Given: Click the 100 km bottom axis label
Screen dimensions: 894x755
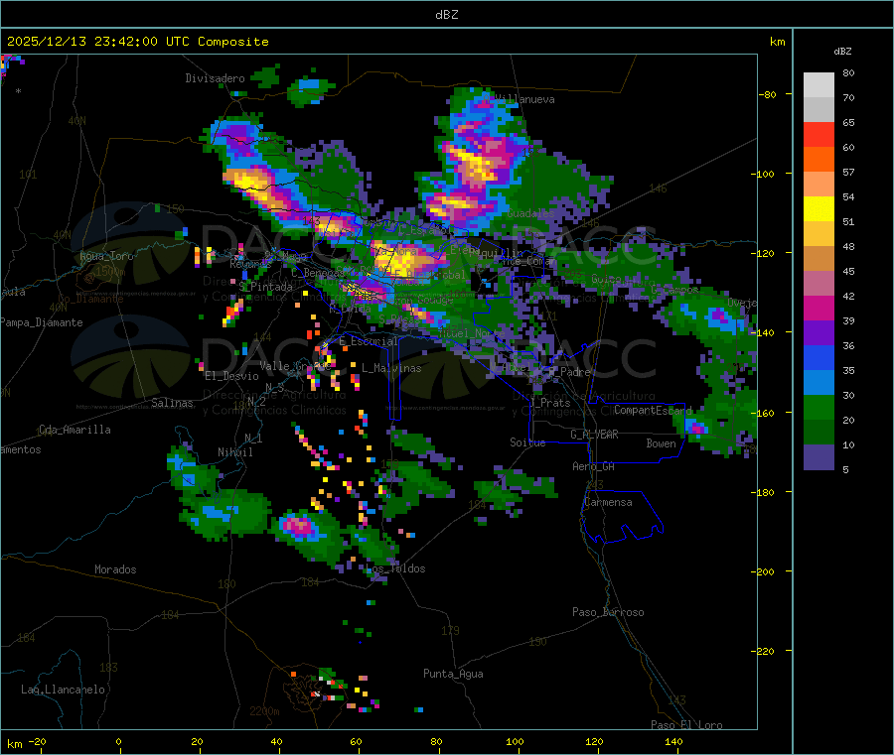Looking at the screenshot, I should (515, 742).
